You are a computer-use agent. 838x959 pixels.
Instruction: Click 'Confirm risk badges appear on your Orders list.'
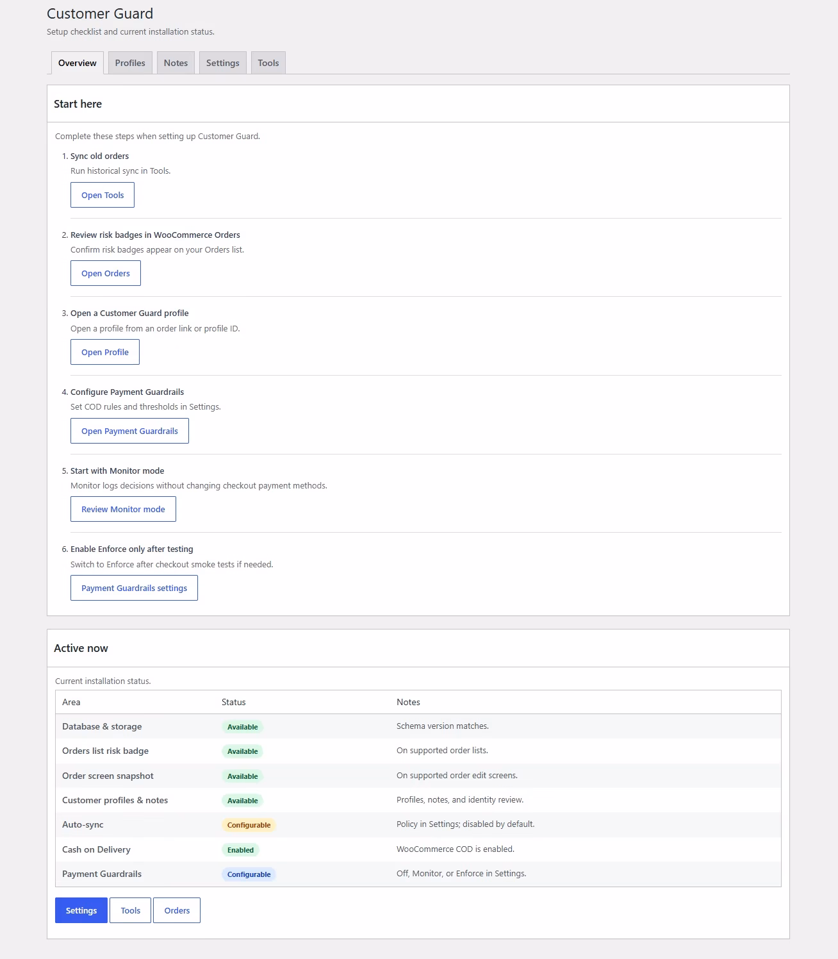(x=157, y=249)
